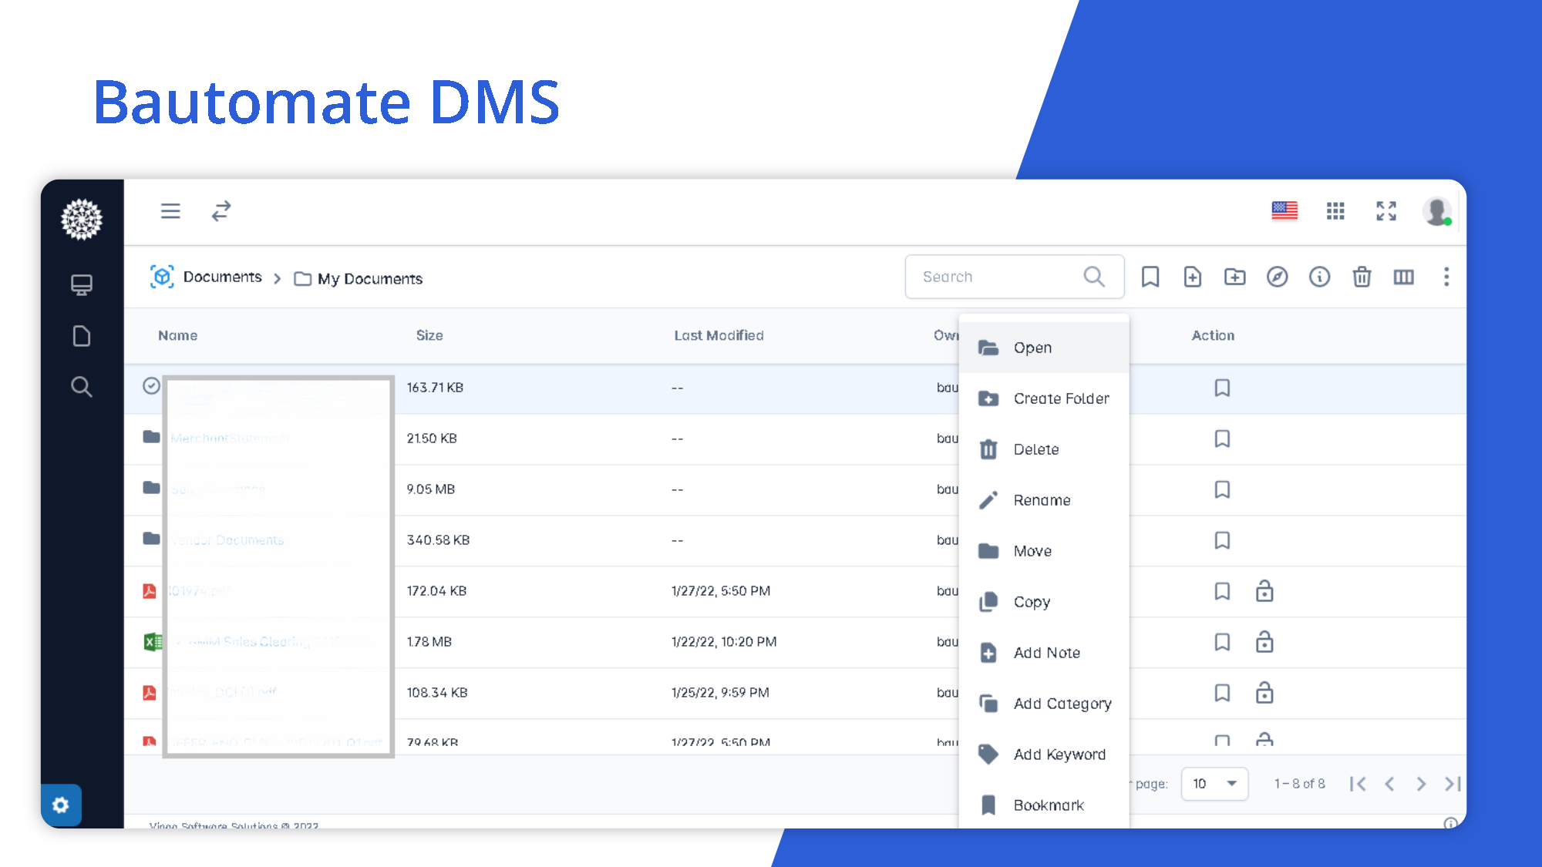
Task: Bookmark the 9.05 MB folder row
Action: (x=1222, y=489)
